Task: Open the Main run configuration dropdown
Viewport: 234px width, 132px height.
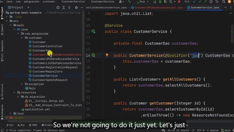Action: (142, 1)
